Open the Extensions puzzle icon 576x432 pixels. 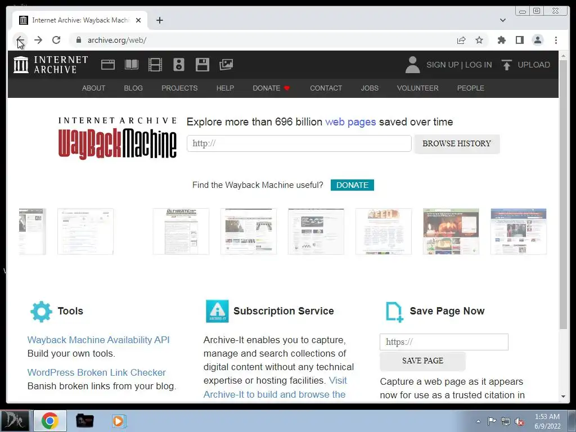(501, 40)
